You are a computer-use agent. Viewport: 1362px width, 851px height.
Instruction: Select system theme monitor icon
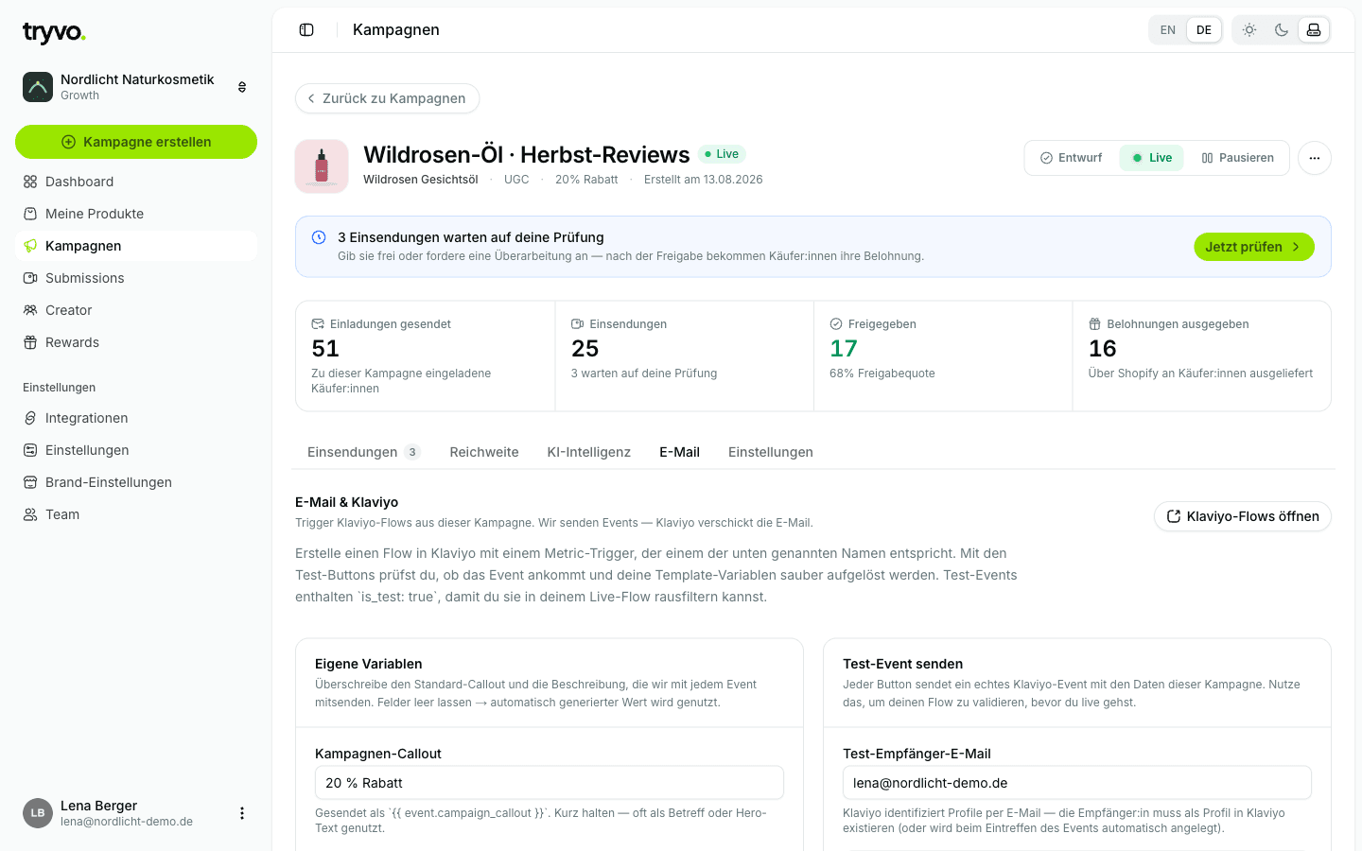[1314, 30]
